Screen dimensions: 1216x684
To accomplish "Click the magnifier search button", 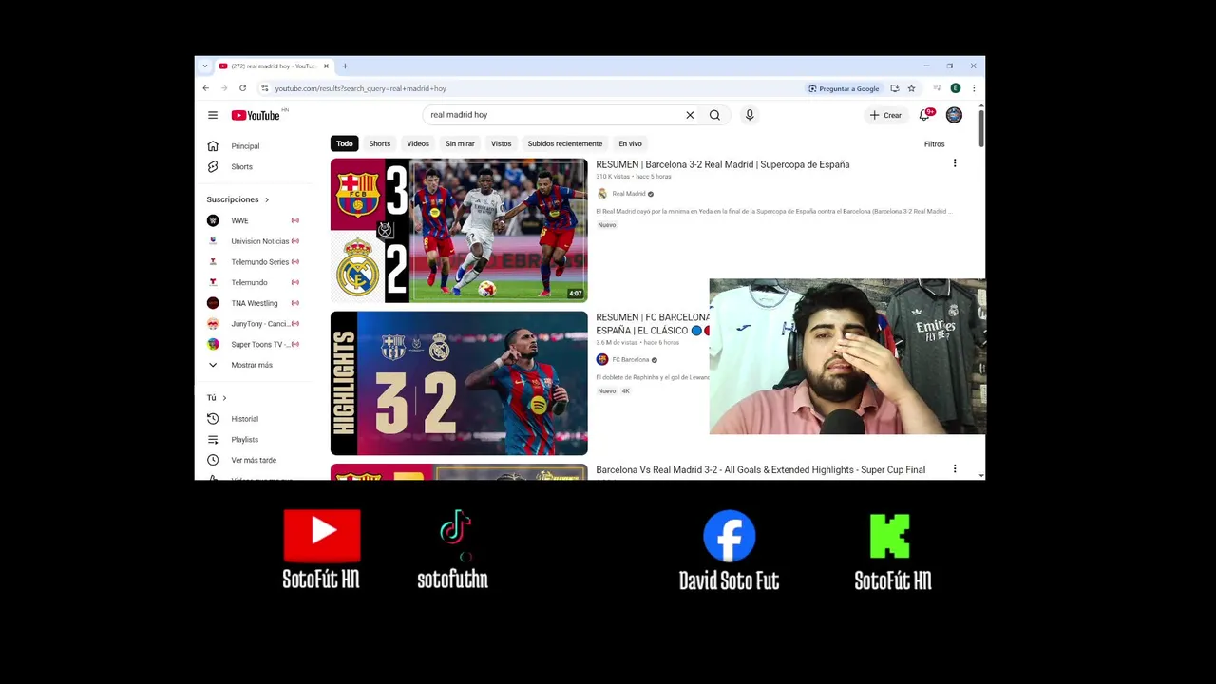I will pyautogui.click(x=714, y=115).
